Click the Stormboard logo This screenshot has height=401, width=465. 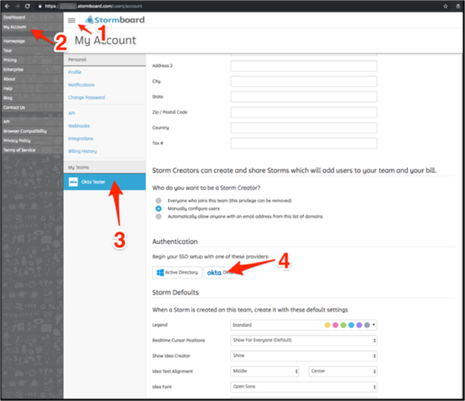pos(114,20)
